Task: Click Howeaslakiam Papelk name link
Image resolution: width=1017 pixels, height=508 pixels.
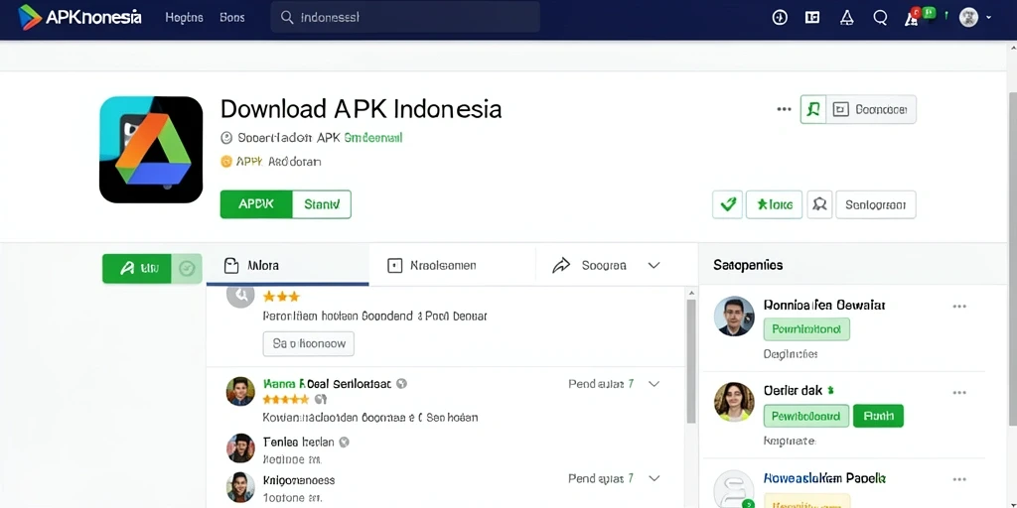Action: (x=825, y=478)
